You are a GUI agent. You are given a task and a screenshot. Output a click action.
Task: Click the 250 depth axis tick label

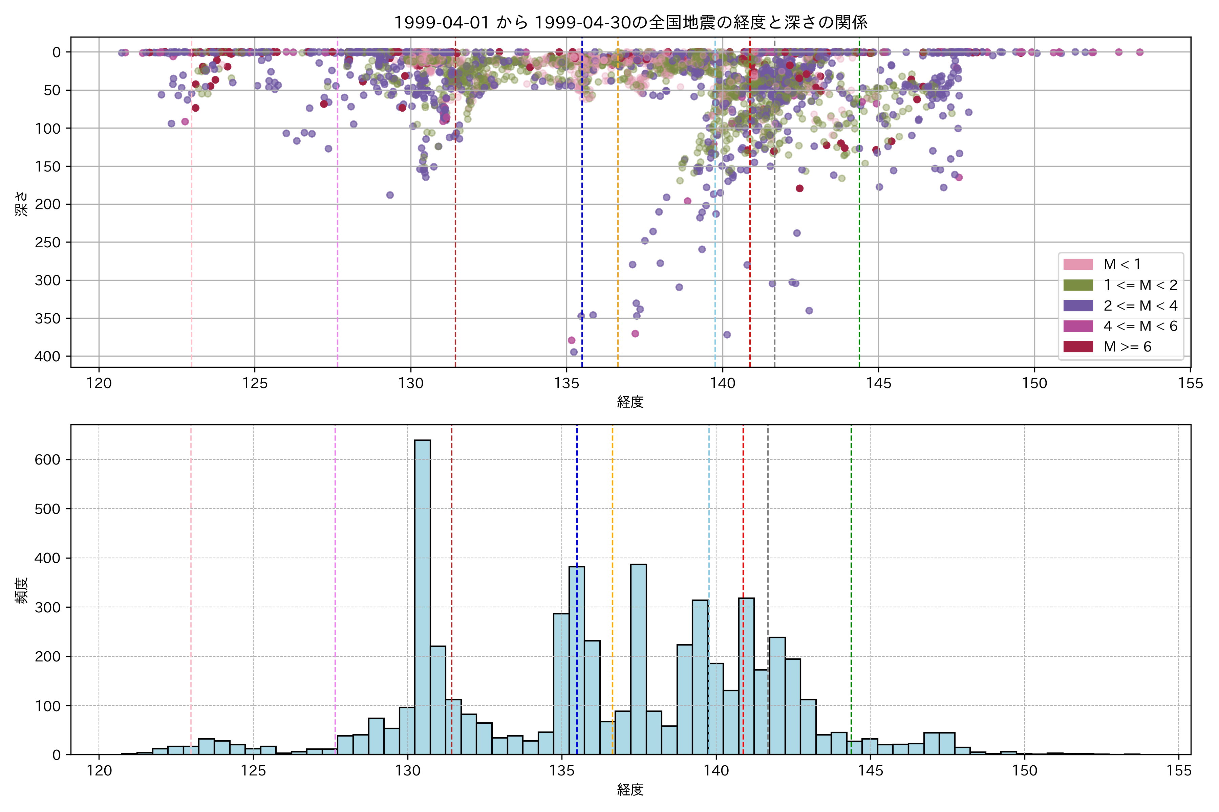(x=47, y=242)
